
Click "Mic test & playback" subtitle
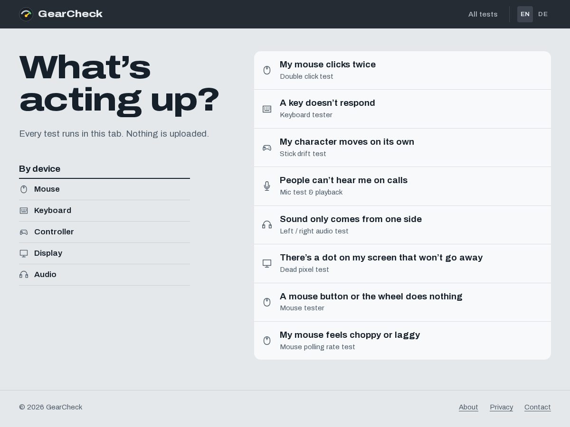click(311, 192)
